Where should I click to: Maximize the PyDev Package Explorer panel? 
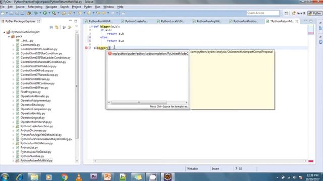coord(76,21)
